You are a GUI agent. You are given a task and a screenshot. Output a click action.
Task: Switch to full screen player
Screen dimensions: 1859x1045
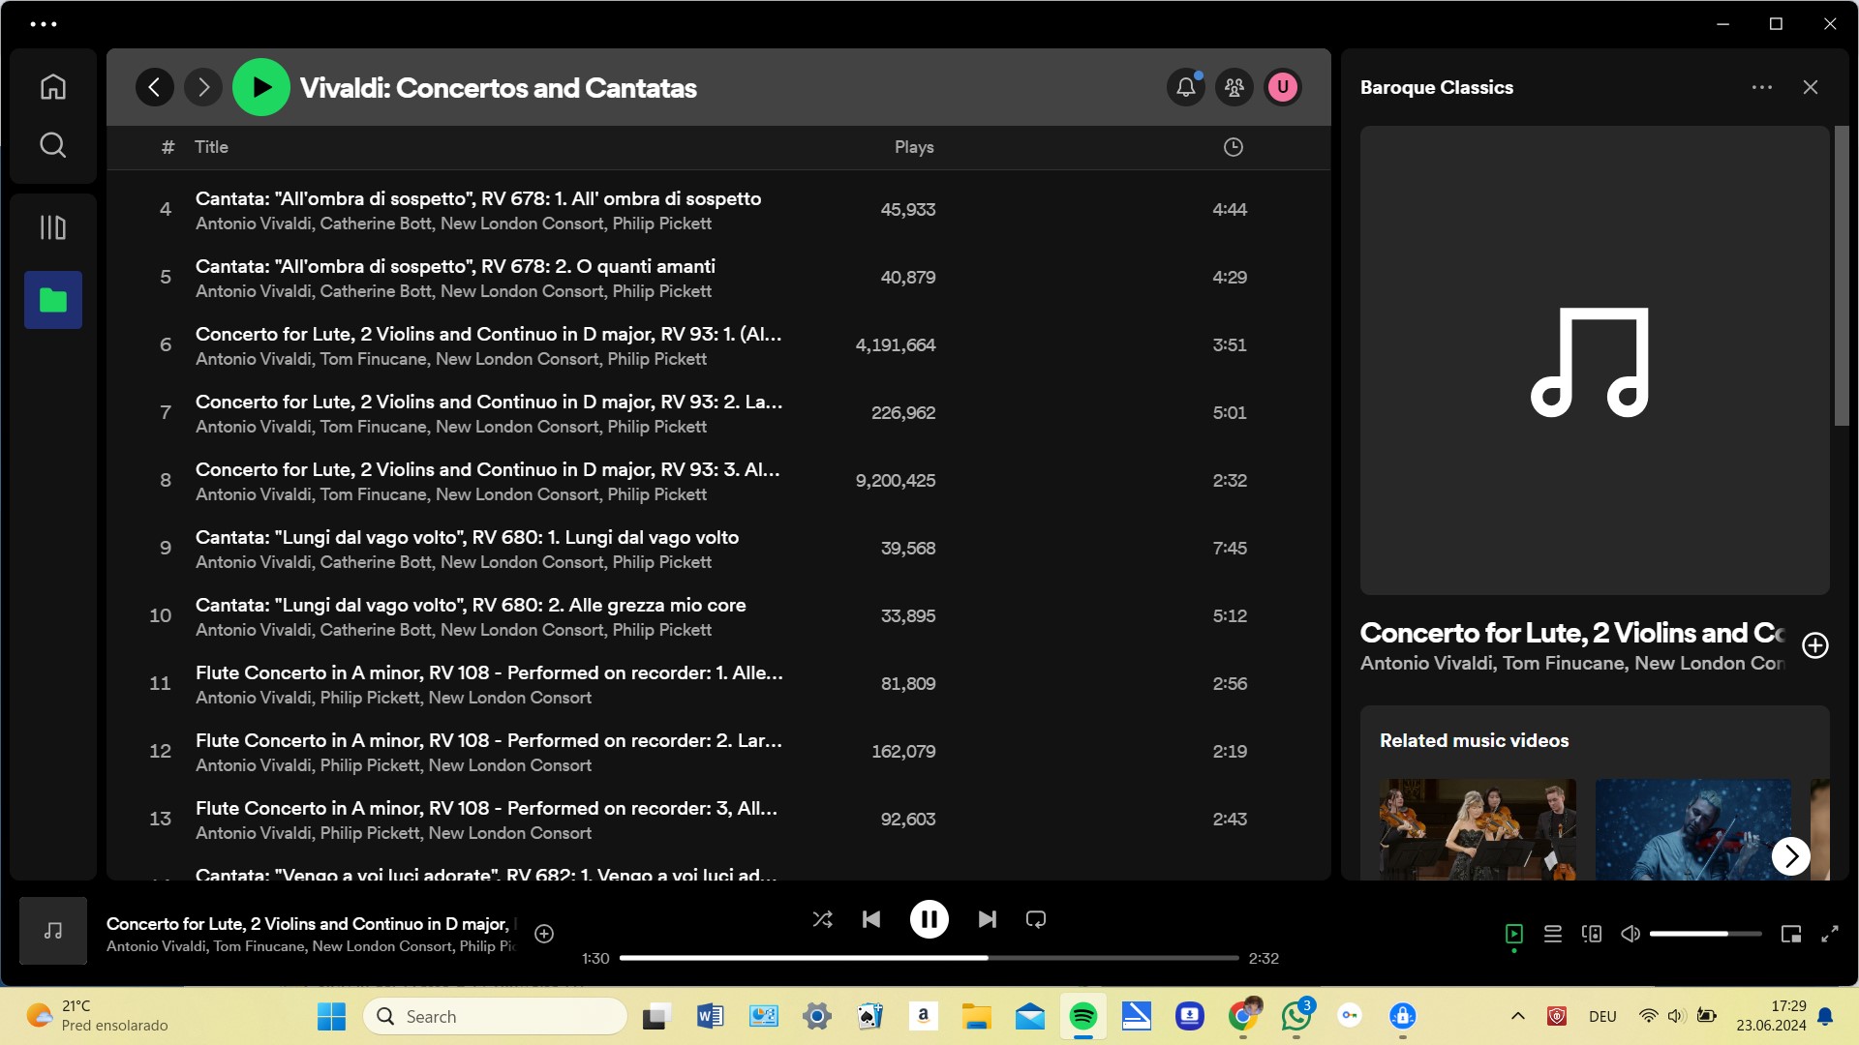point(1830,934)
